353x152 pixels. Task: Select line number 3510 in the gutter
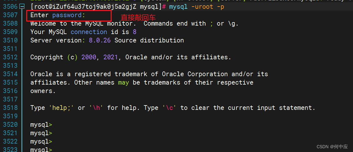pyautogui.click(x=10, y=41)
